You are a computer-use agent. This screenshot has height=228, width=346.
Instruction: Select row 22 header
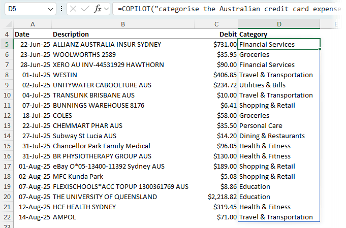point(7,217)
